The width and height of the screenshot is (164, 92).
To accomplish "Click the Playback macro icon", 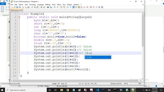I will (x=97, y=7).
